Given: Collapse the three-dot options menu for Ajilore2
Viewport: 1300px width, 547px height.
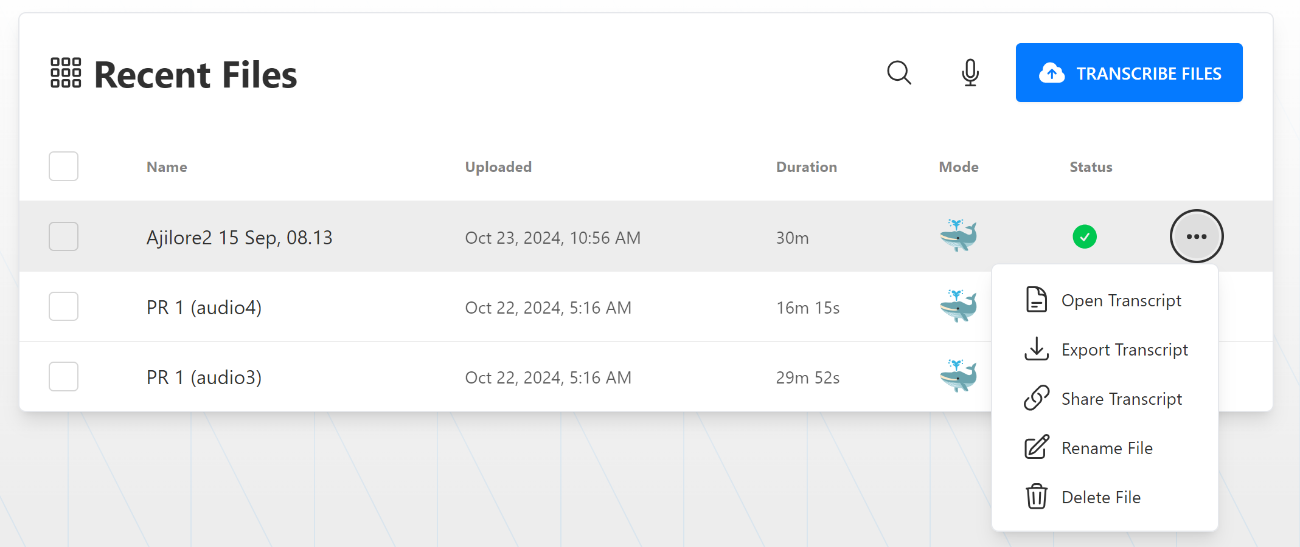Looking at the screenshot, I should tap(1197, 236).
